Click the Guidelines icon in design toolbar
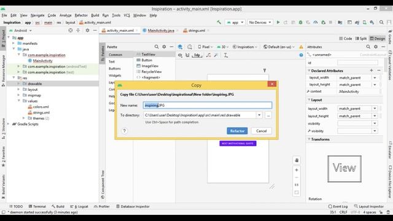The image size is (393, 221). click(225, 55)
